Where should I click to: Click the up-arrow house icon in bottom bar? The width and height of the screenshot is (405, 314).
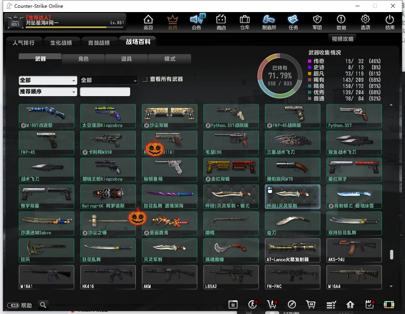click(x=350, y=305)
